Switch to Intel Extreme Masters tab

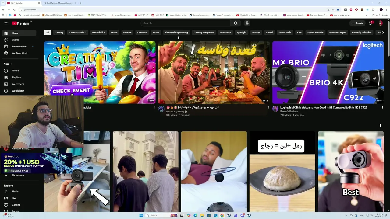[x=59, y=3]
